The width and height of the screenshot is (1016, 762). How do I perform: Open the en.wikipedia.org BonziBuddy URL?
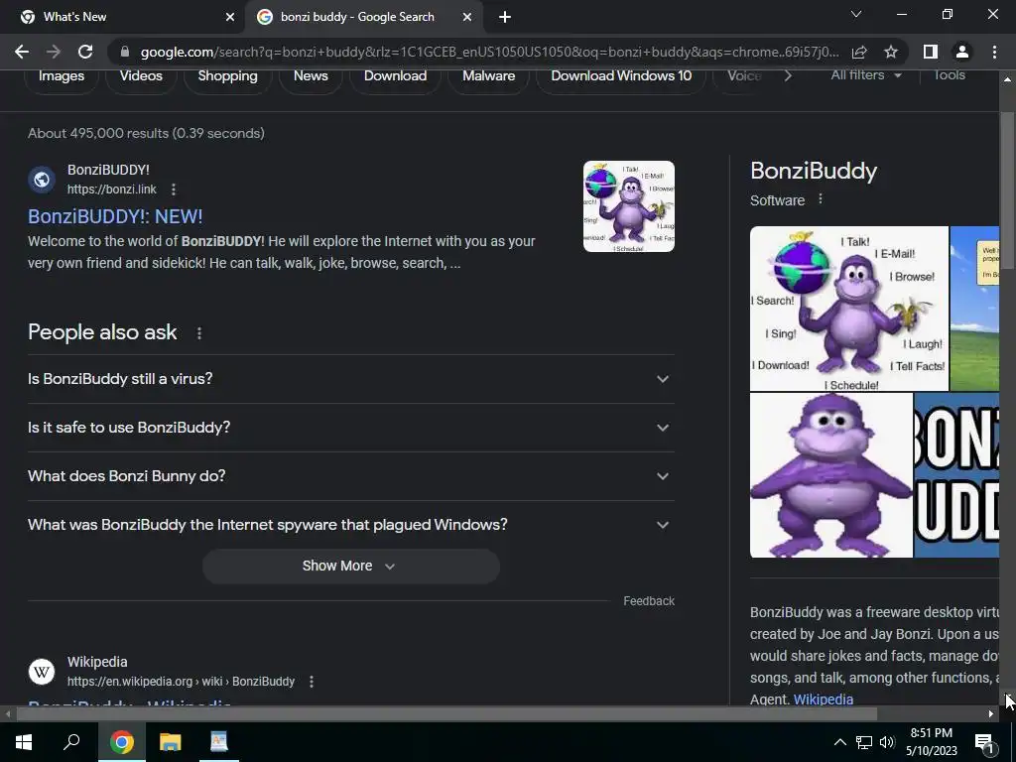181,682
